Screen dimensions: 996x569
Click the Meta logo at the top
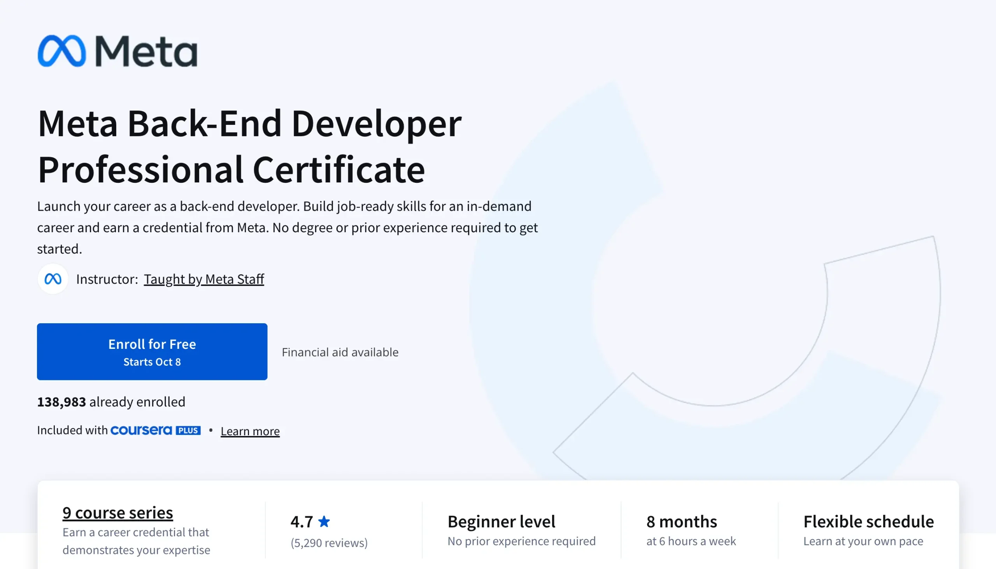[117, 51]
